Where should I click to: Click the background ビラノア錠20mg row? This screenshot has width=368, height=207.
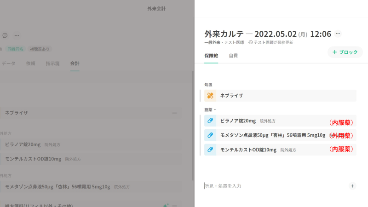pyautogui.click(x=91, y=144)
